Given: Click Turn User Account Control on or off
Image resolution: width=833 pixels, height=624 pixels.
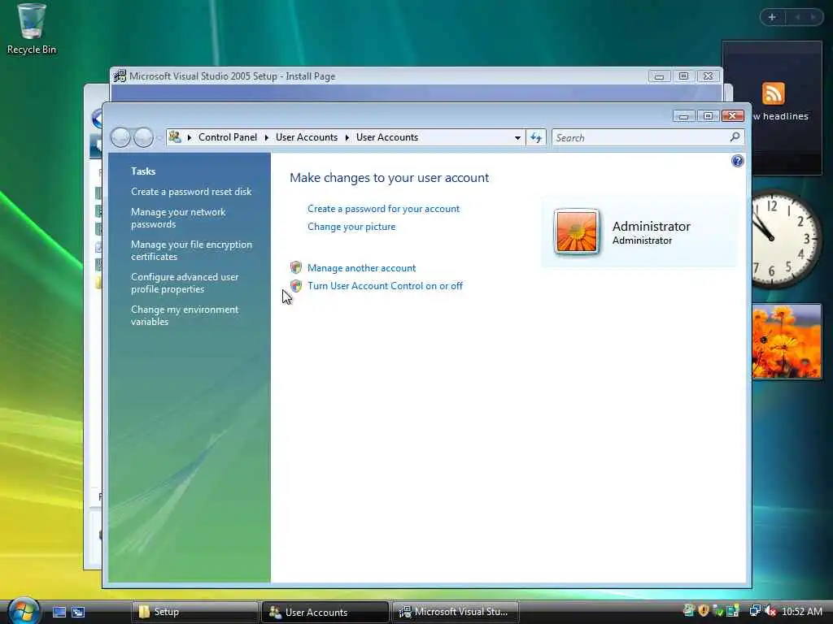Looking at the screenshot, I should pyautogui.click(x=385, y=285).
